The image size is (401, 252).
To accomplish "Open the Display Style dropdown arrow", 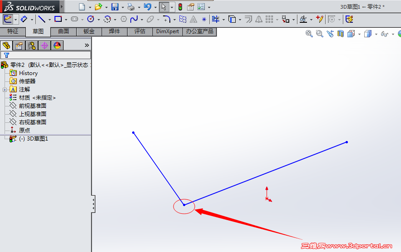I will pos(376,34).
